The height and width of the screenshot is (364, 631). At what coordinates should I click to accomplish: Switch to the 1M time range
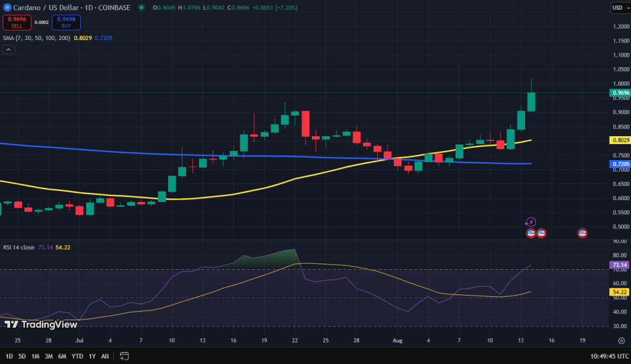tap(35, 356)
